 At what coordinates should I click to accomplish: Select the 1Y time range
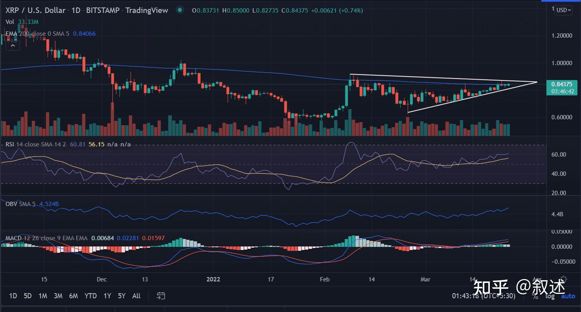(107, 296)
